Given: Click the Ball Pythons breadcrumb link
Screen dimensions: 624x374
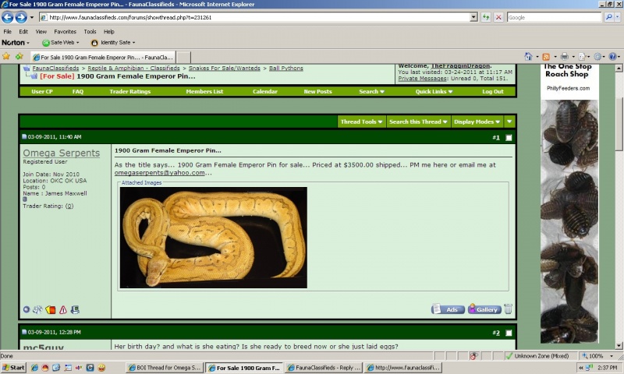Looking at the screenshot, I should tap(285, 69).
